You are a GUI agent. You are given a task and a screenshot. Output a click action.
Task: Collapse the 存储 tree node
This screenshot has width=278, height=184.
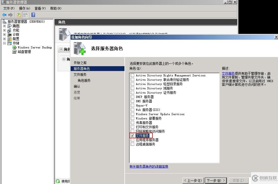pyautogui.click(x=4, y=43)
